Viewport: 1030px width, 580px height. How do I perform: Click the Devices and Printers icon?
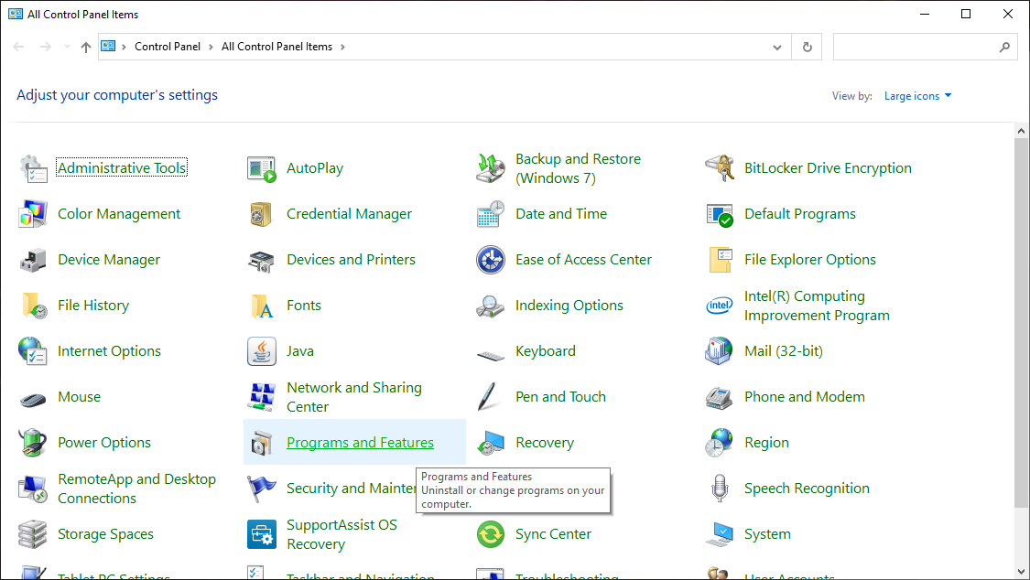[262, 261]
